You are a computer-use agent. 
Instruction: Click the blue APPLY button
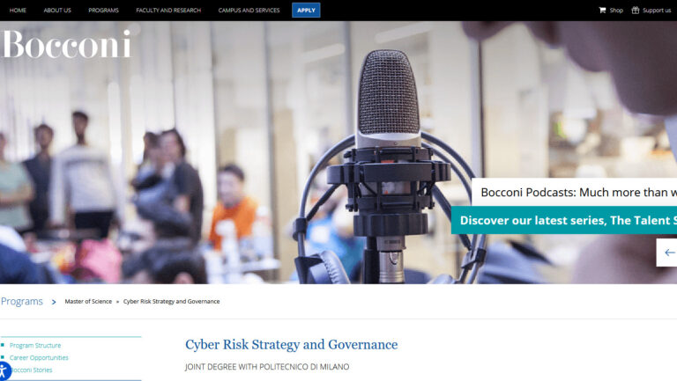coord(306,11)
